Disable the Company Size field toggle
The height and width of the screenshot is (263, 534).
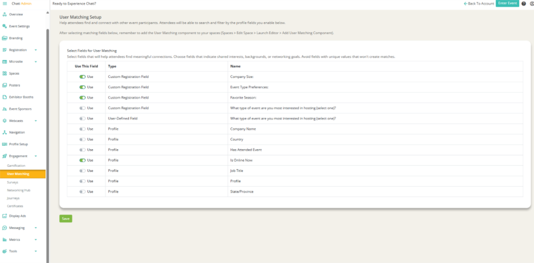(82, 77)
